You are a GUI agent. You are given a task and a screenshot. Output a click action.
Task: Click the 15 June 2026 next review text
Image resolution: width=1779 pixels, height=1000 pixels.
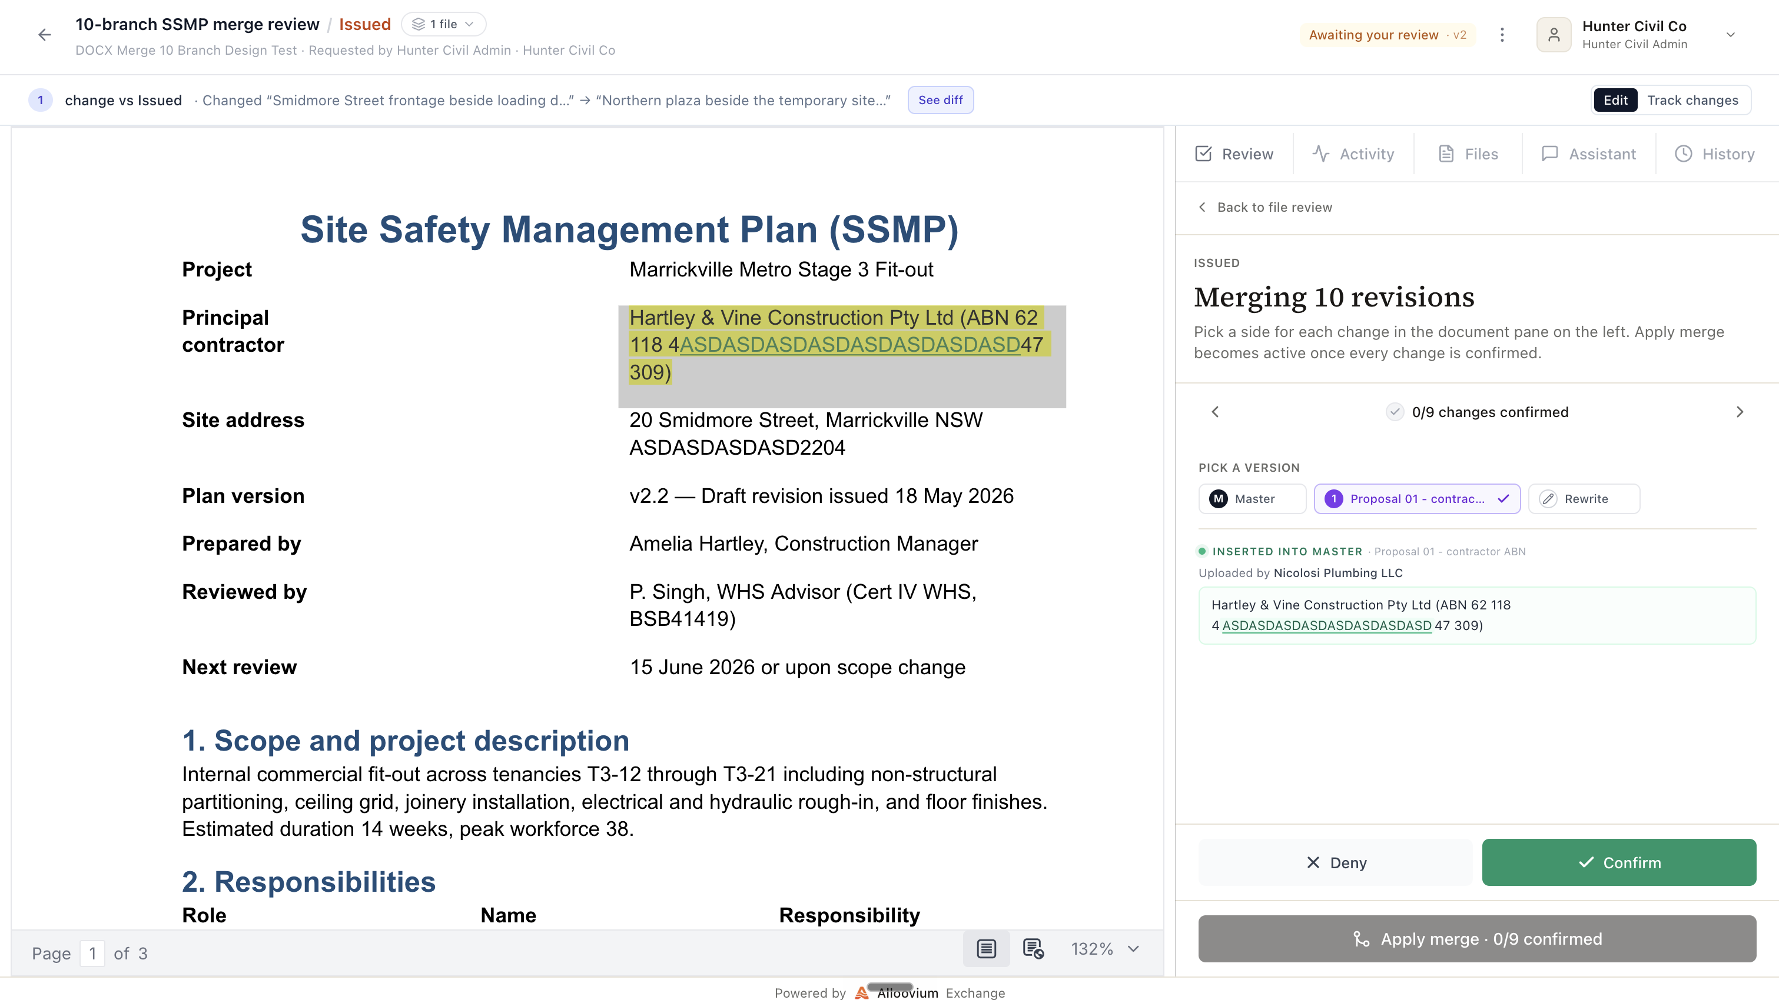coord(797,666)
